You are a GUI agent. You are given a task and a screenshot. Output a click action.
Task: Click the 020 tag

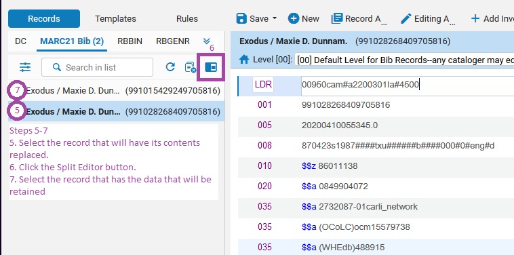[x=264, y=187]
